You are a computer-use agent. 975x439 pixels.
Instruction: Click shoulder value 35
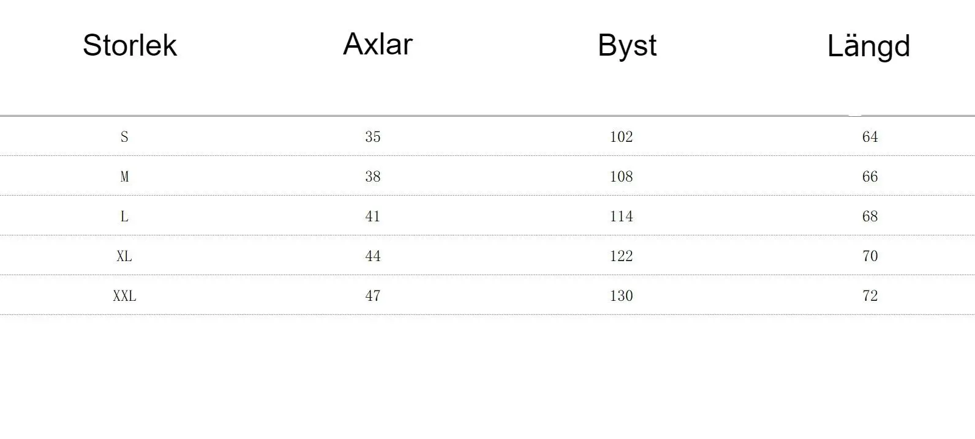pos(372,136)
